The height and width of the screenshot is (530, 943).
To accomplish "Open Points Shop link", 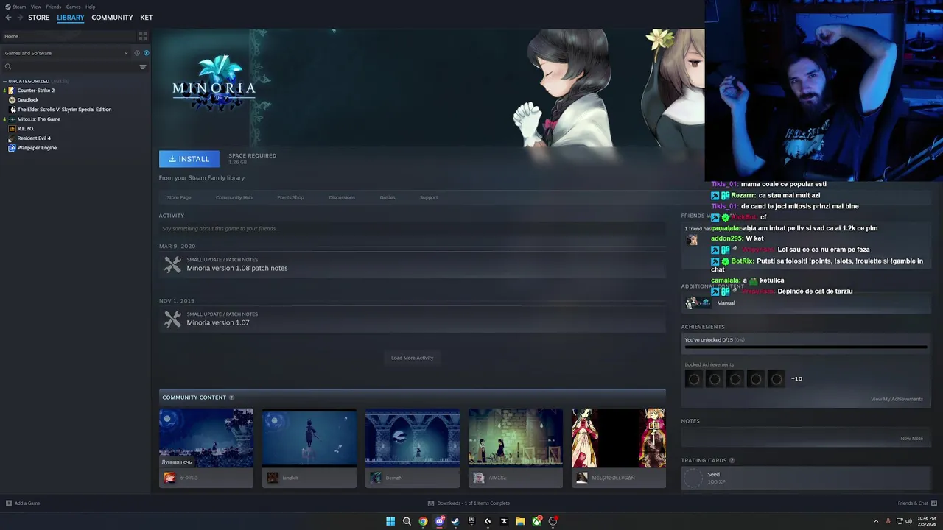I will 290,197.
